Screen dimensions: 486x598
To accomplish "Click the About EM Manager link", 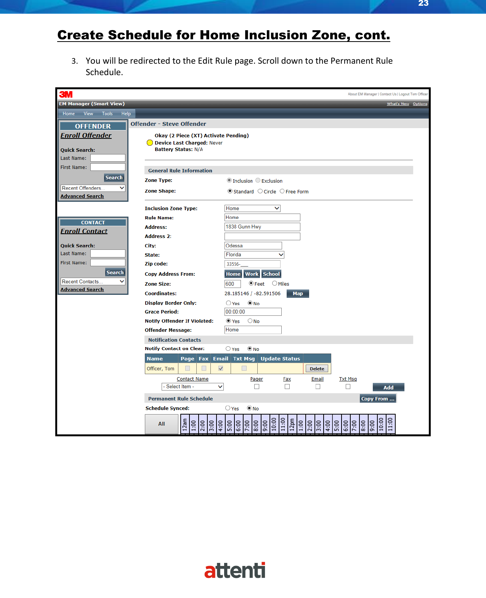I will (362, 94).
